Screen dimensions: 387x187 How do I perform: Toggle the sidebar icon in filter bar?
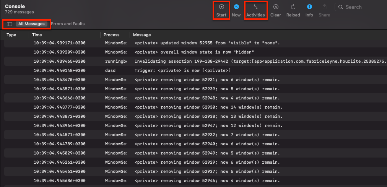coord(10,24)
